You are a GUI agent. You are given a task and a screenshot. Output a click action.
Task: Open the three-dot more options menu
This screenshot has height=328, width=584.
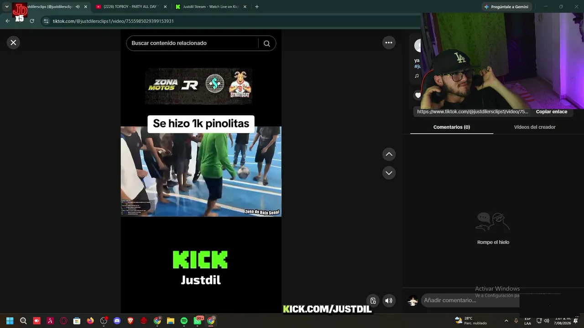[389, 42]
